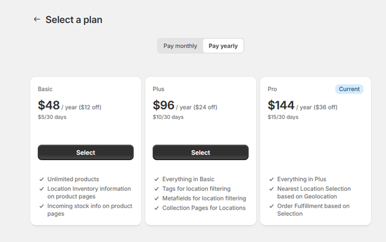Click the Pro plan title
Screen dimensions: 386x242
point(272,89)
